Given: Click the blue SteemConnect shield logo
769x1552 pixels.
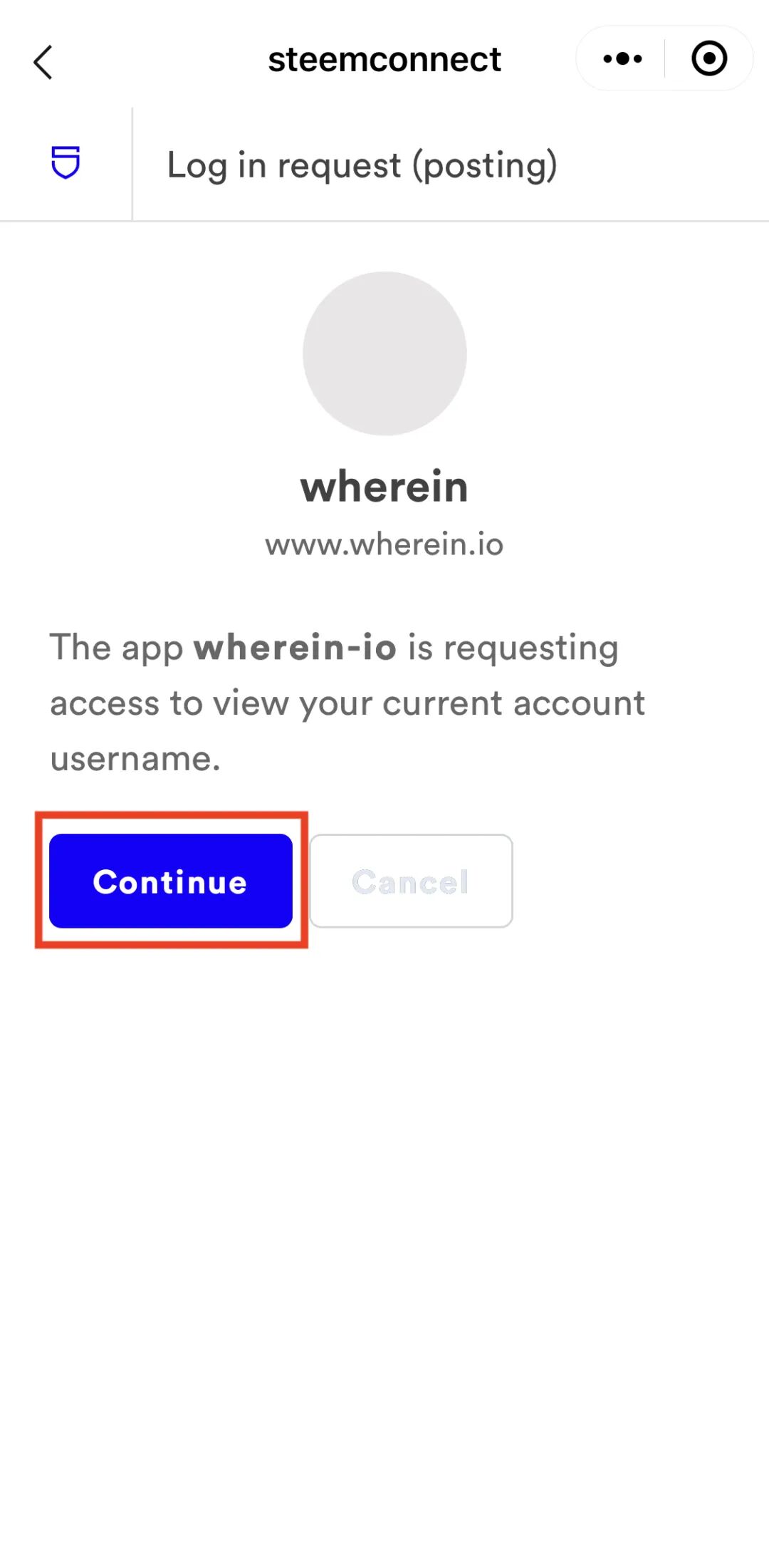Looking at the screenshot, I should [66, 162].
